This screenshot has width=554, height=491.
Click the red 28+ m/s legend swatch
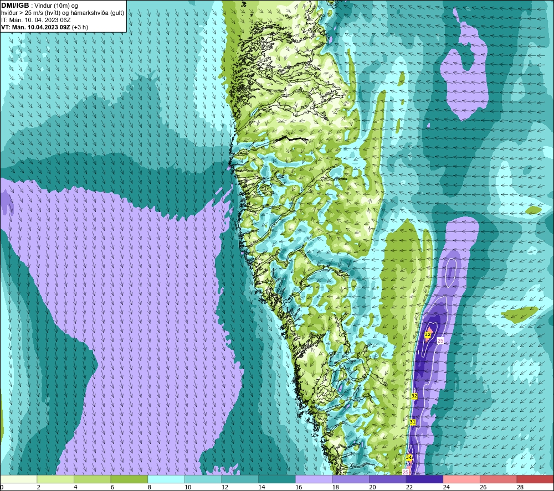click(x=535, y=479)
